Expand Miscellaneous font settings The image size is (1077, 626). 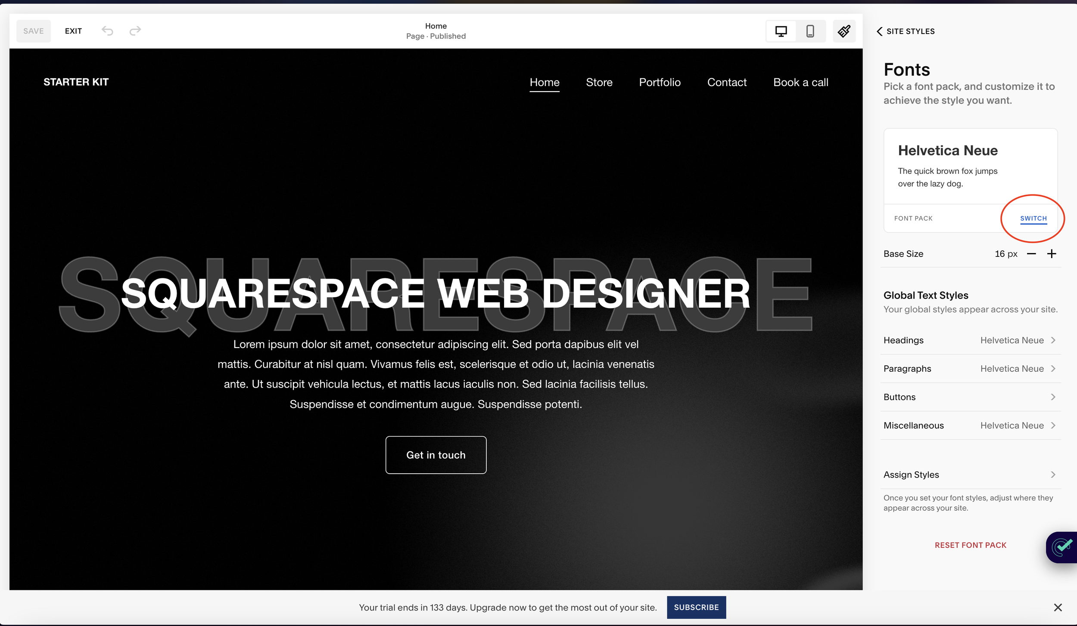970,426
